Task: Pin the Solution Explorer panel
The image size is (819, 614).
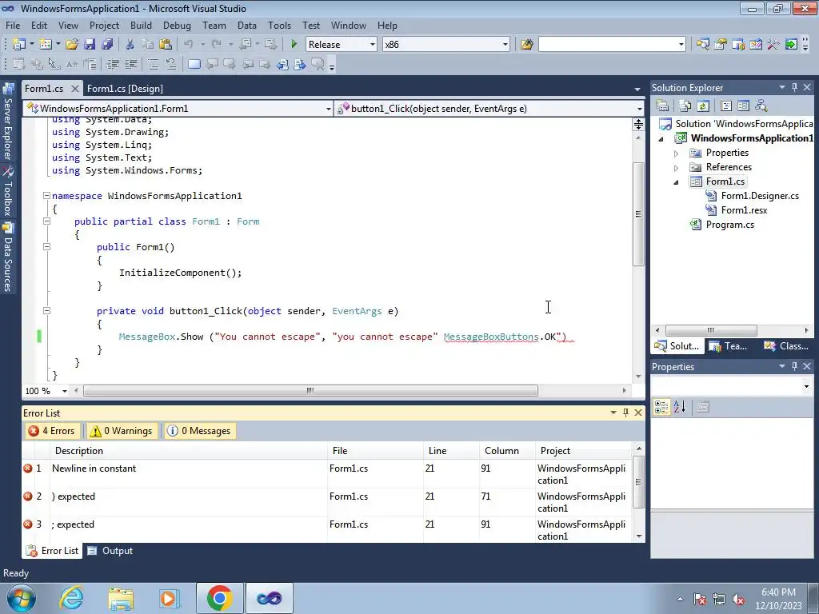Action: click(x=794, y=87)
